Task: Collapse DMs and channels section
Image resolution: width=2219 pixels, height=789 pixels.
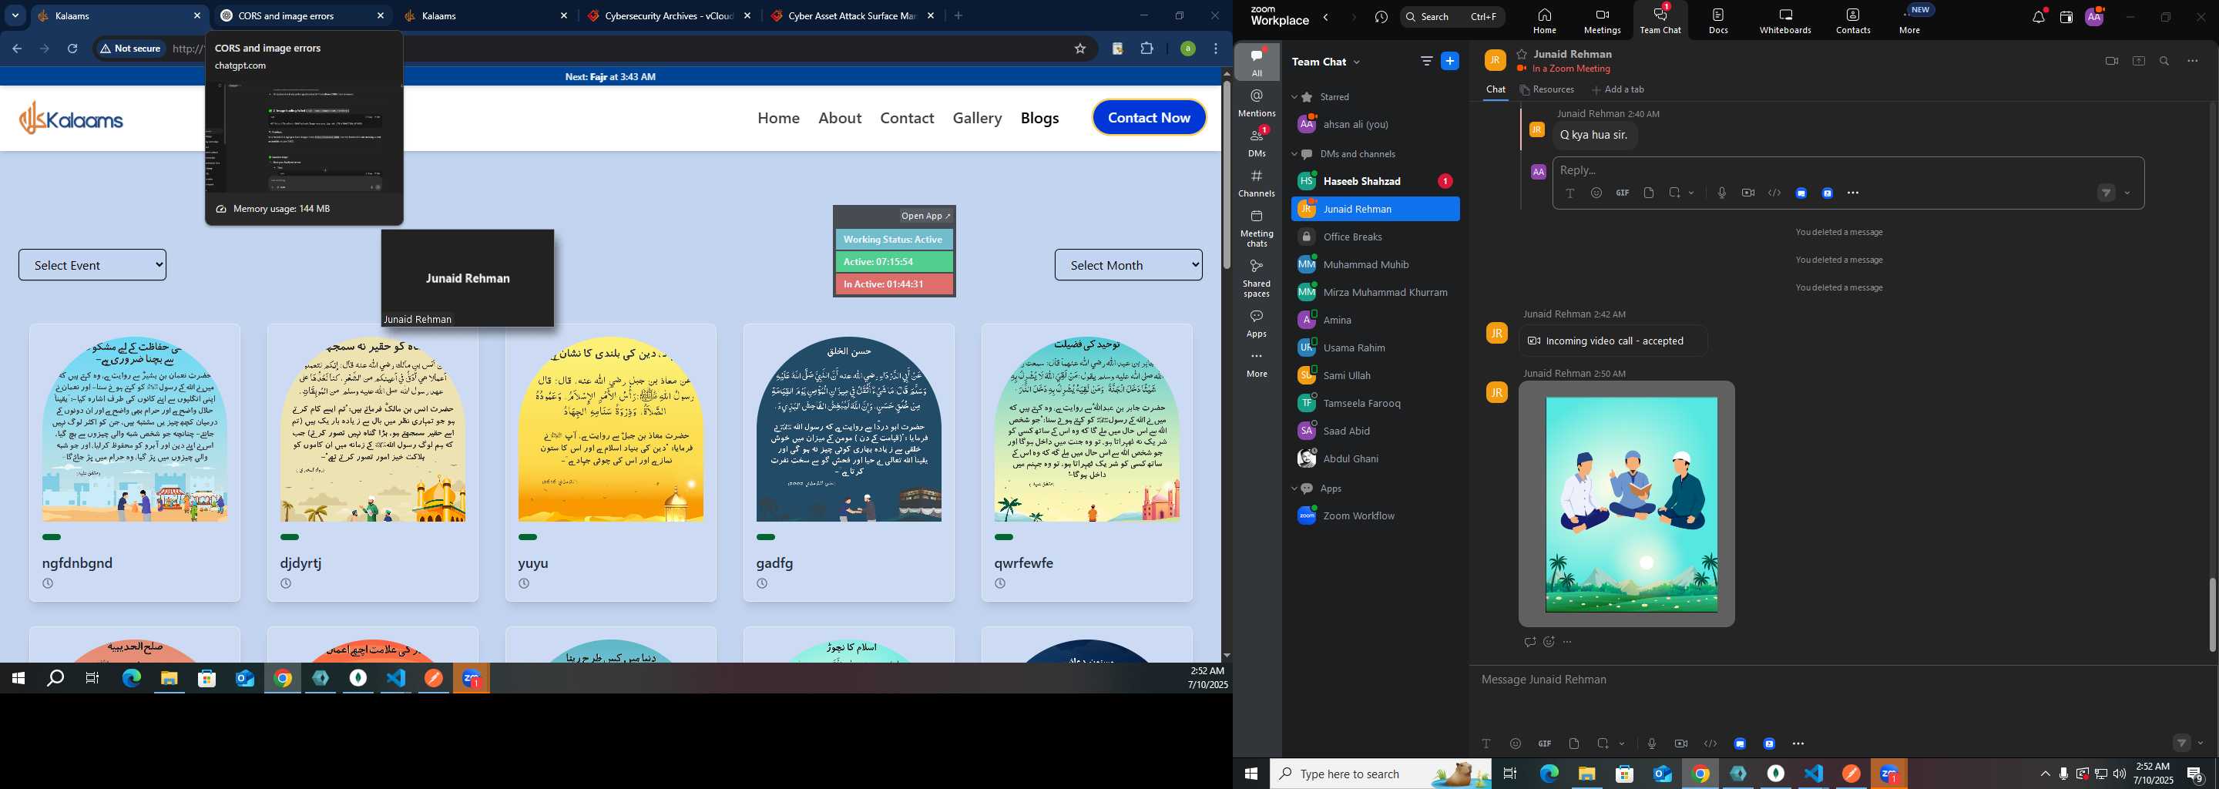Action: point(1294,154)
